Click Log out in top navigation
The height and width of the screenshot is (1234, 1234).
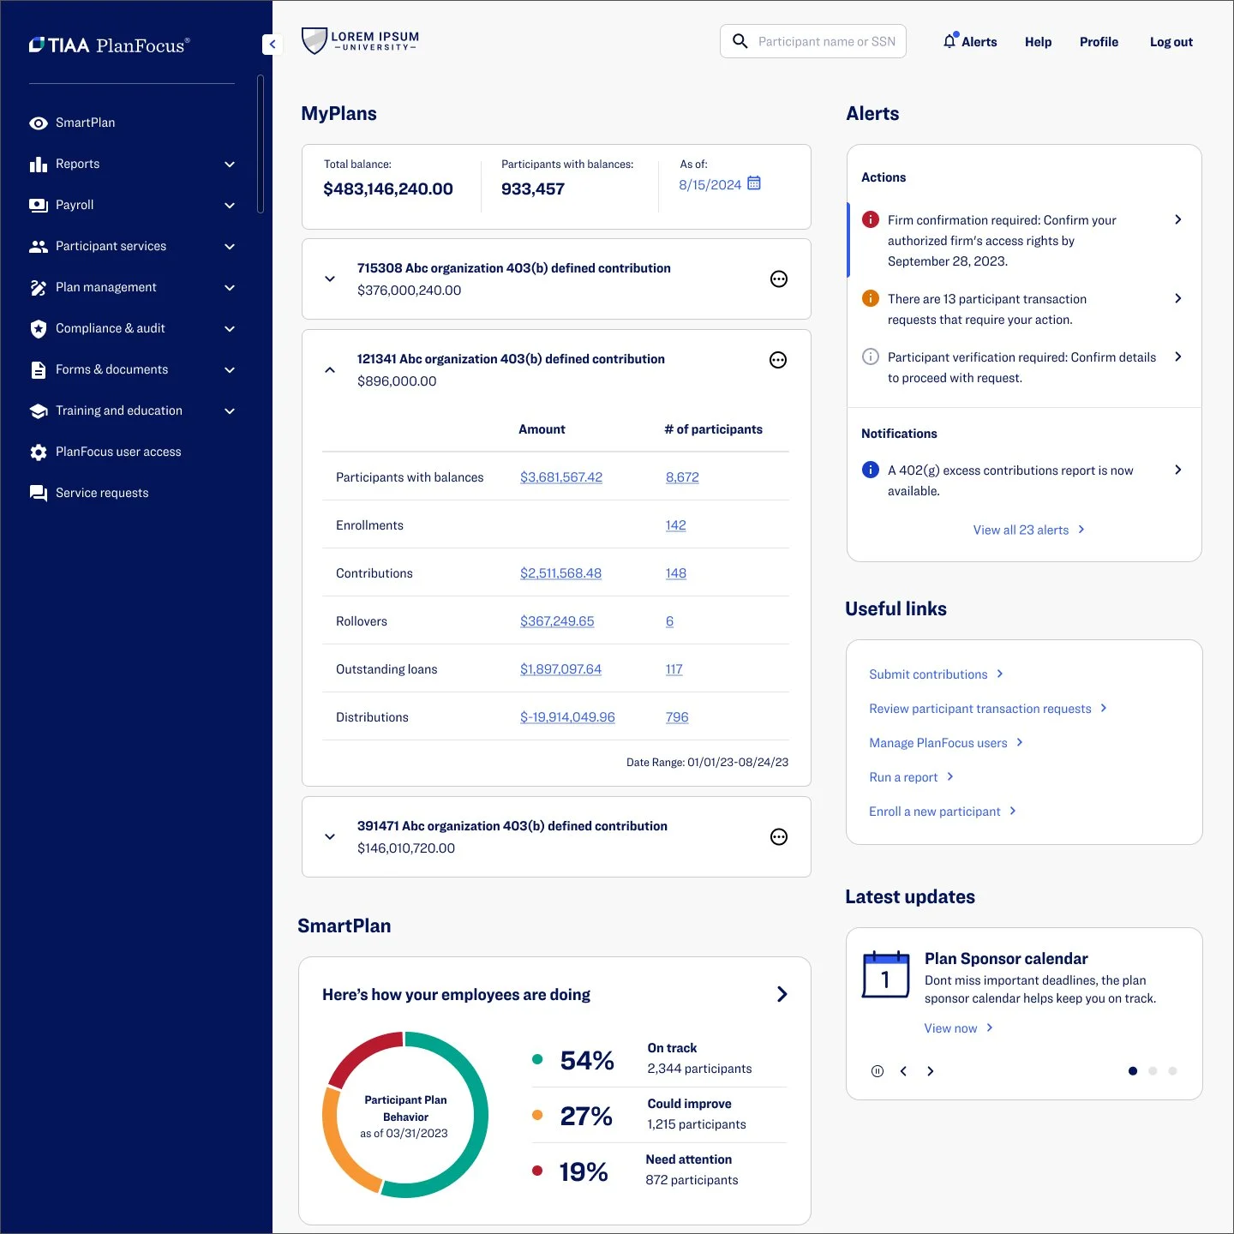pos(1171,42)
